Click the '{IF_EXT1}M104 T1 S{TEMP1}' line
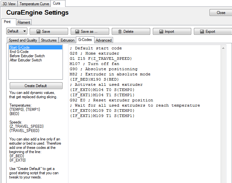232x183 pixels. (102, 95)
